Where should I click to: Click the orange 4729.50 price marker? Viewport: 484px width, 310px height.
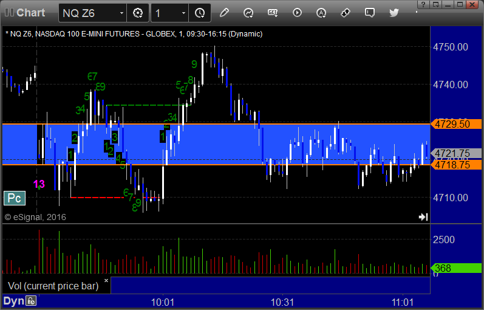[456, 124]
